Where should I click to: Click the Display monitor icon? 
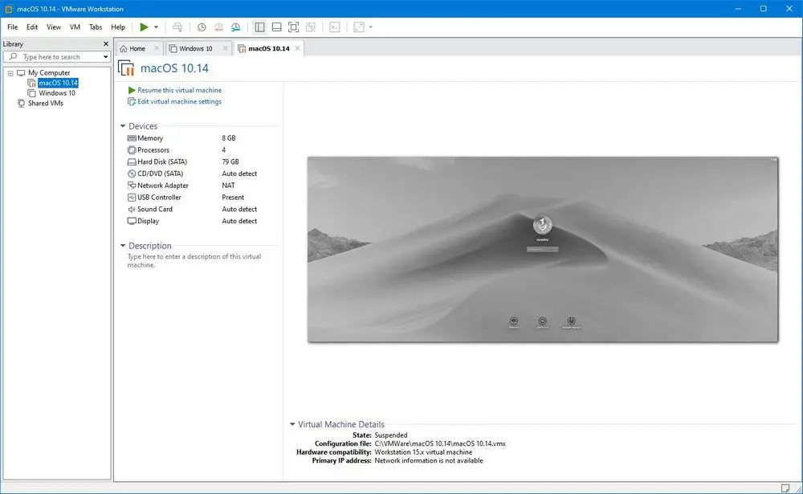(x=132, y=221)
